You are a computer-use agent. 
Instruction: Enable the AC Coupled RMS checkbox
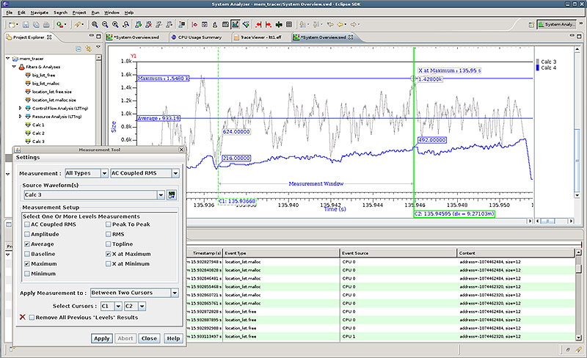27,224
